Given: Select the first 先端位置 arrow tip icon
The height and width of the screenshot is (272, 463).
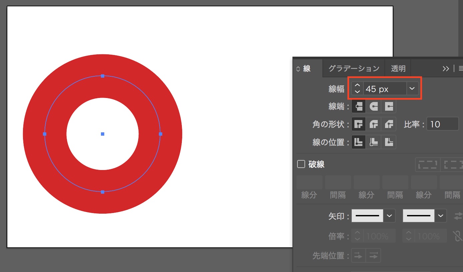Looking at the screenshot, I should pos(358,256).
